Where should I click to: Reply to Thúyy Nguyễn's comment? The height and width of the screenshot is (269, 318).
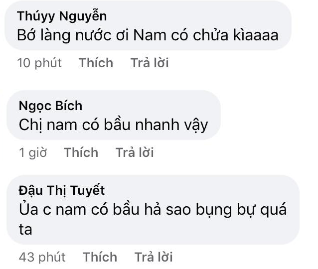(150, 63)
